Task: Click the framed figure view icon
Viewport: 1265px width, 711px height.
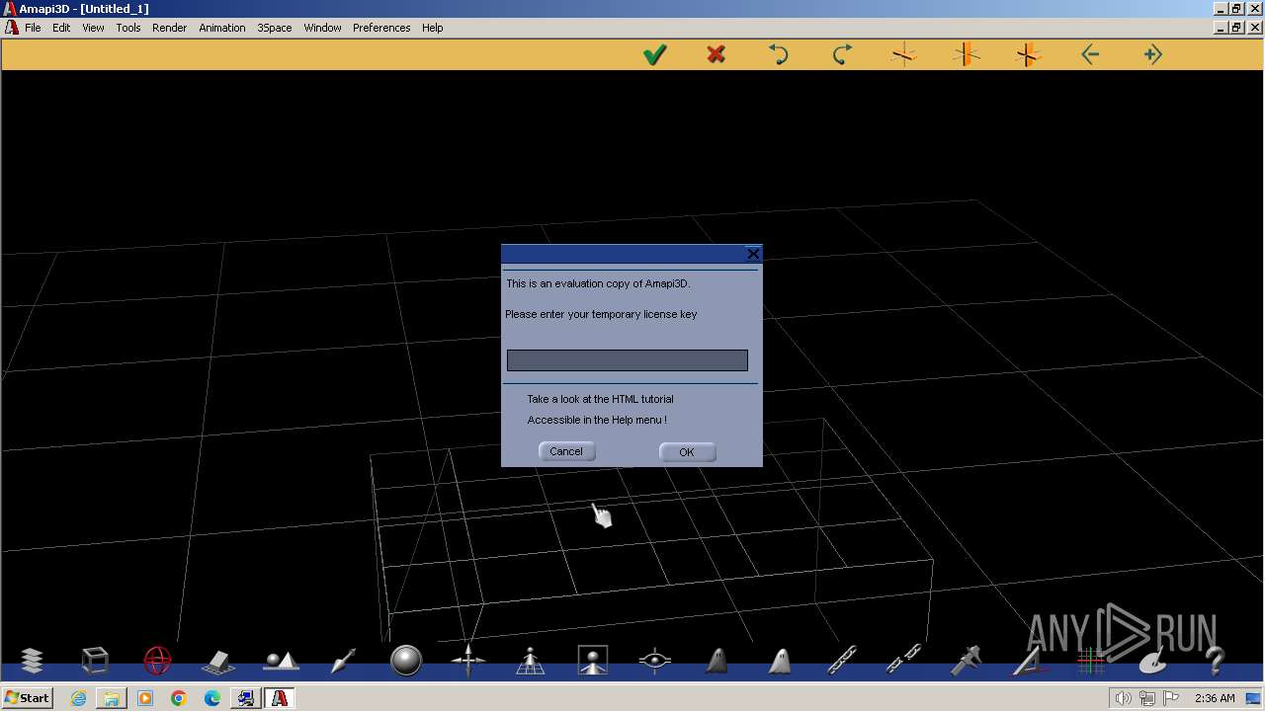Action: [593, 660]
